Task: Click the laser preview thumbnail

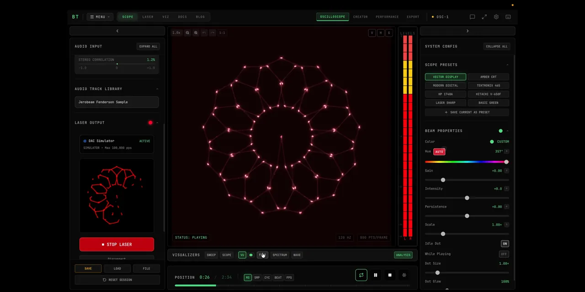Action: click(117, 195)
